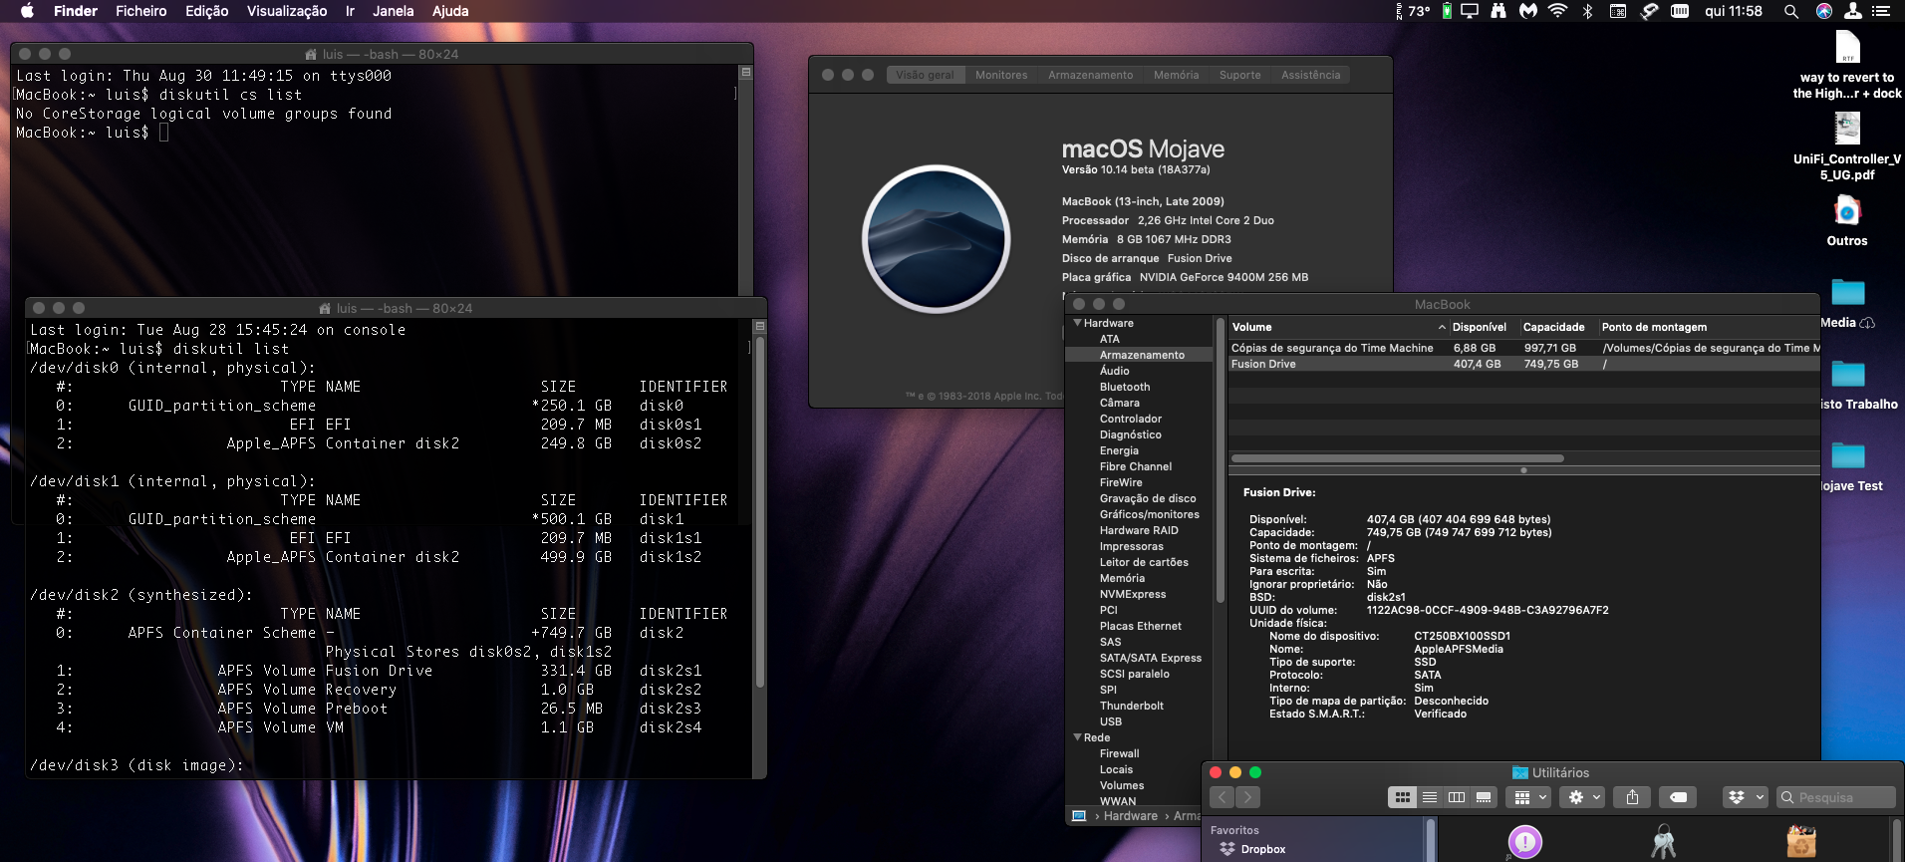The width and height of the screenshot is (1905, 862).
Task: Open the Apple menu
Action: 27,11
